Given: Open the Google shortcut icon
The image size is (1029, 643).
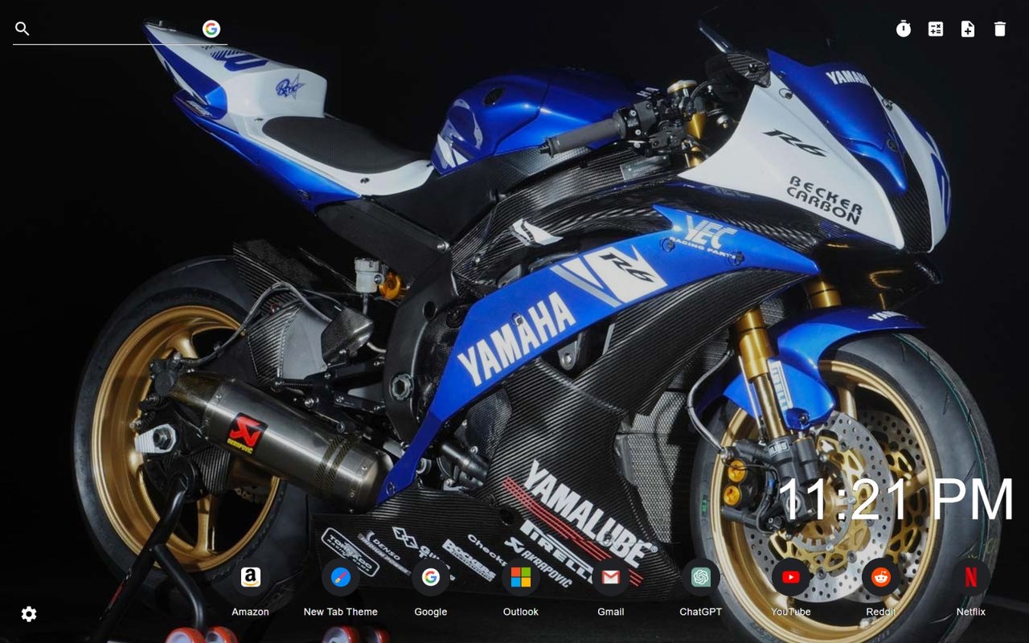Looking at the screenshot, I should 431,577.
